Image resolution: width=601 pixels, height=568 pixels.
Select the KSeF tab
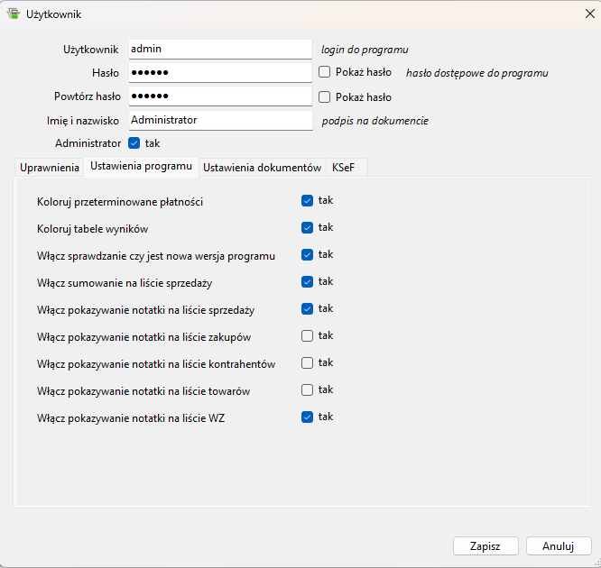tap(343, 168)
